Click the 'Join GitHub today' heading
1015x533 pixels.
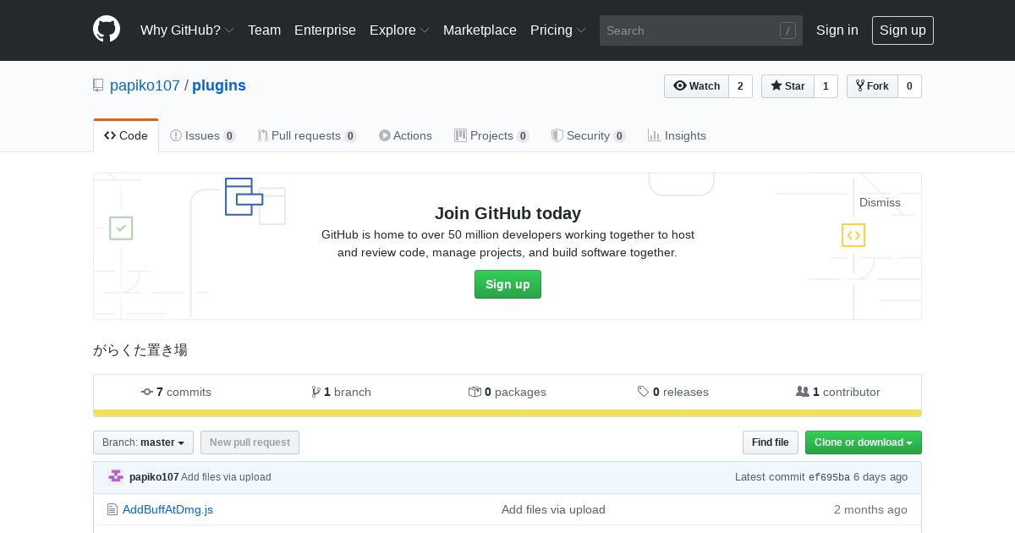[507, 213]
